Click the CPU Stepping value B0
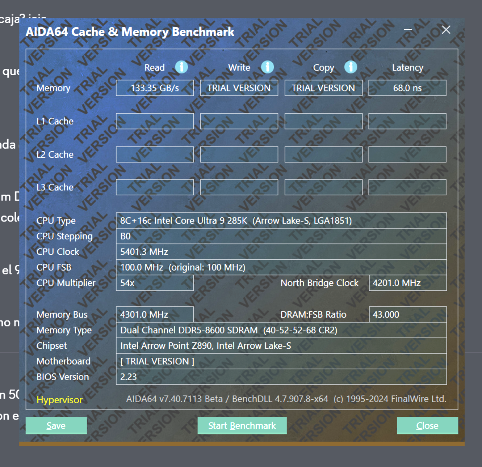This screenshot has width=482, height=467. [x=281, y=236]
